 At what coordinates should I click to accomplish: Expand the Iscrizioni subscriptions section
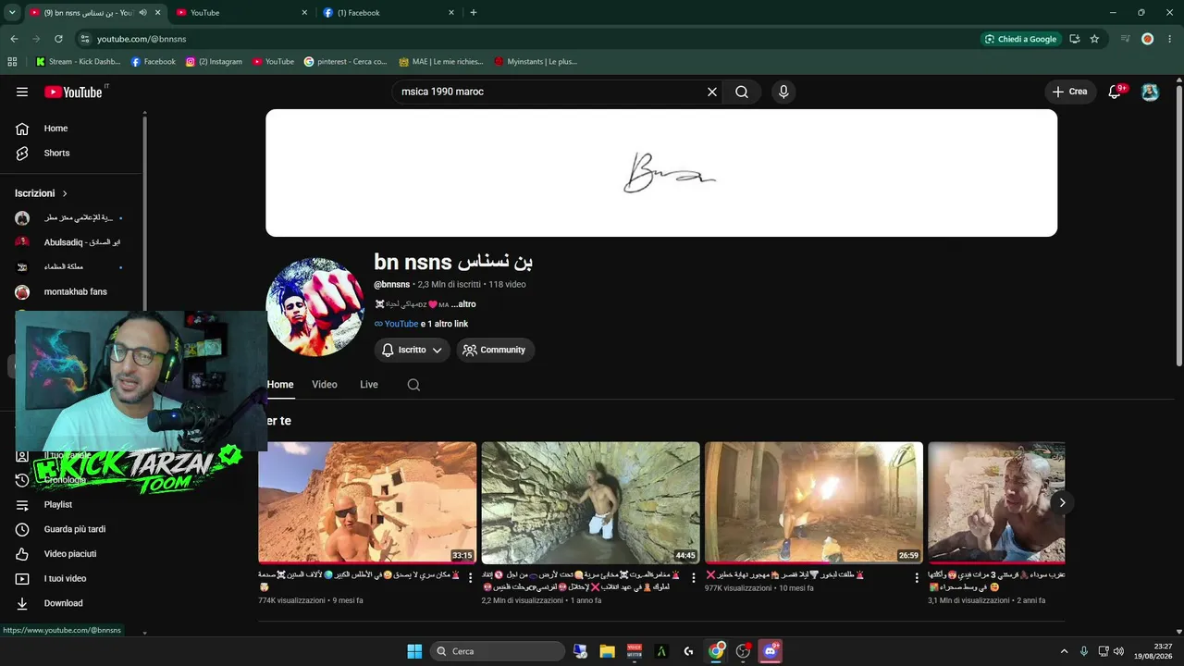(x=42, y=193)
